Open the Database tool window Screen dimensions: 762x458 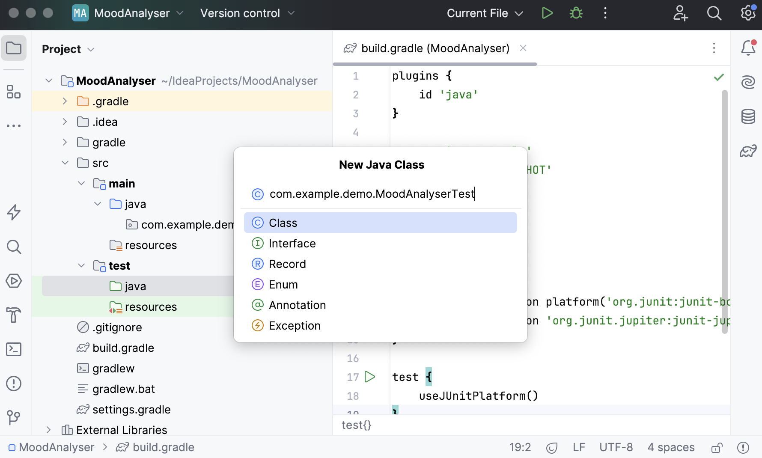click(x=748, y=116)
